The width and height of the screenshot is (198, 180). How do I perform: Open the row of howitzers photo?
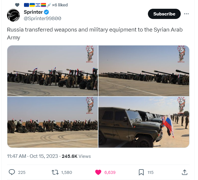(144, 71)
